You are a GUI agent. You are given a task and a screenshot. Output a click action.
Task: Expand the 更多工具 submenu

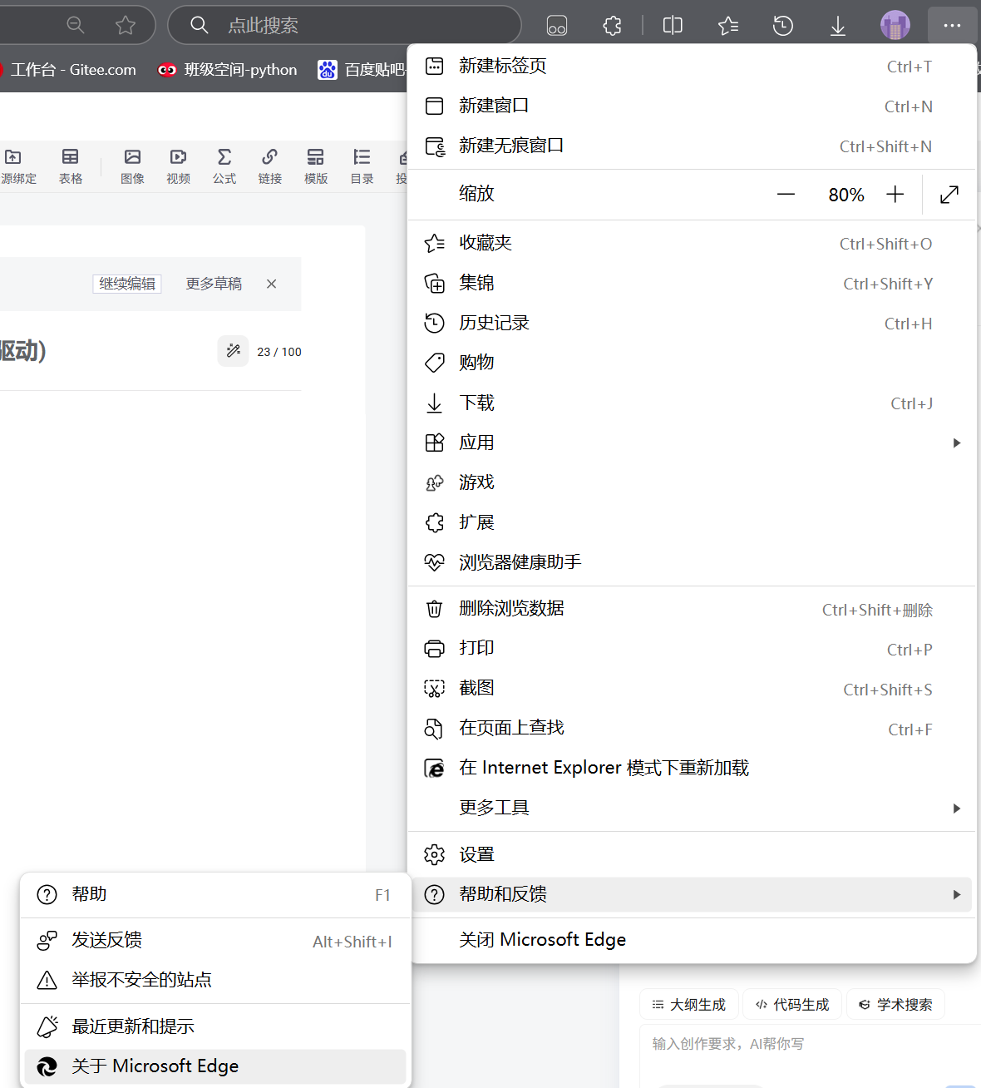(x=692, y=808)
